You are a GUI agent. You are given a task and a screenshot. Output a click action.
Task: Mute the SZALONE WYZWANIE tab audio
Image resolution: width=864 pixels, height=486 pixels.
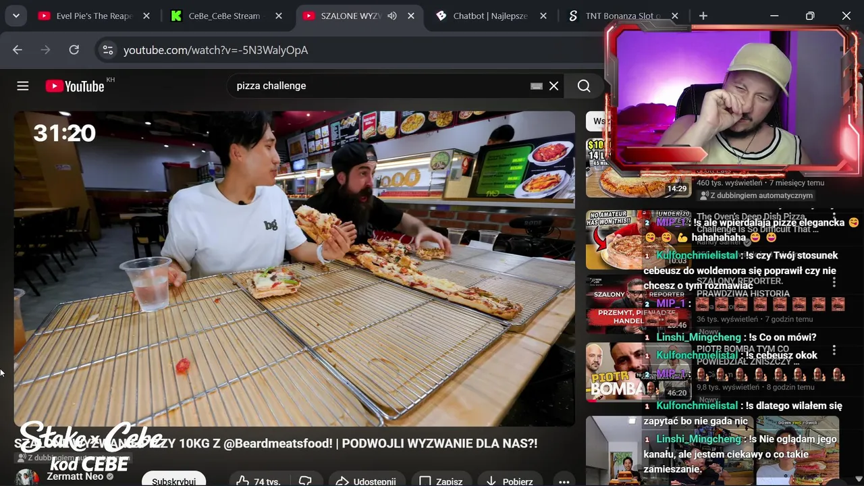click(x=392, y=16)
